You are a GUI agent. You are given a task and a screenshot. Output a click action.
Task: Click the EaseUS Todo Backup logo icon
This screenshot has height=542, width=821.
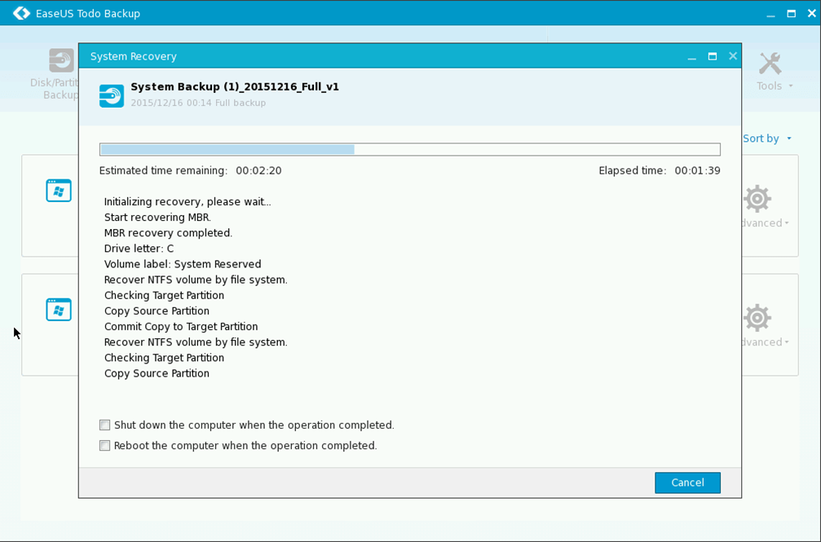[21, 13]
